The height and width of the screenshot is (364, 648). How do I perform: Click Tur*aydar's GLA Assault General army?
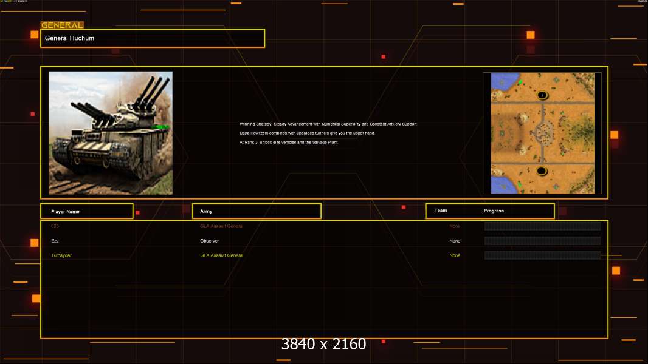coord(221,255)
